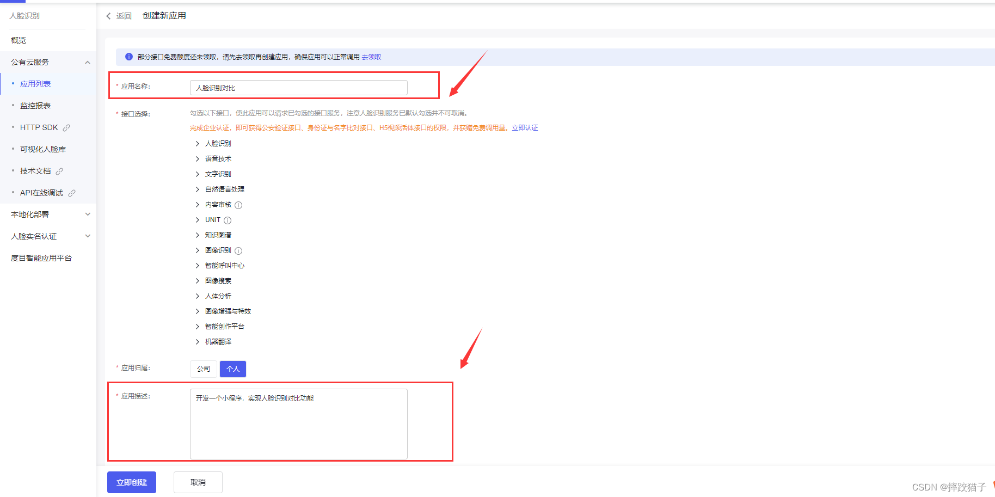Click the 返回 link at the top

(x=124, y=16)
